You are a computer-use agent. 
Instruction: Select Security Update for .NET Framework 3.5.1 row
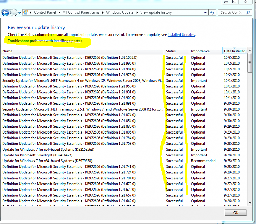(x=124, y=109)
